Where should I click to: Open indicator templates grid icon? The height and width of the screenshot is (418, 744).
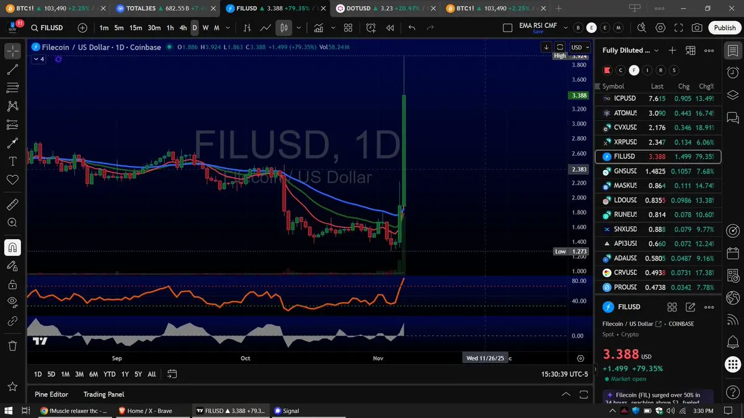pyautogui.click(x=348, y=28)
